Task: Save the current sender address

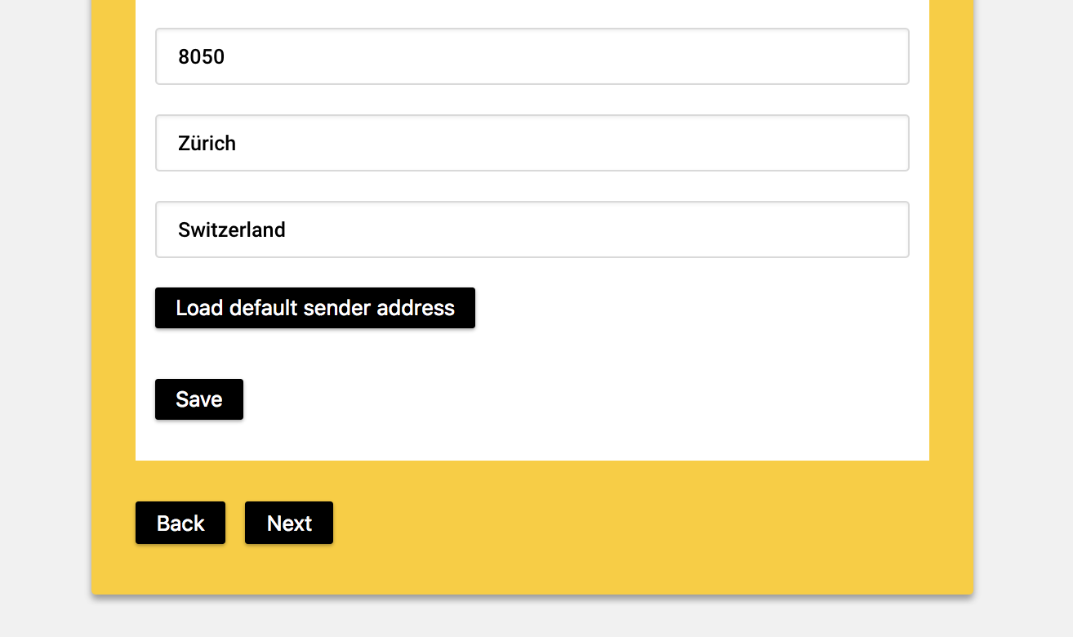Action: click(198, 399)
